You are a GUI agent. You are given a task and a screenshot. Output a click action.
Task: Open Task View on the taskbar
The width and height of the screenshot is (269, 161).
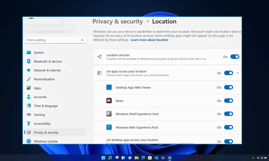pyautogui.click(x=117, y=158)
